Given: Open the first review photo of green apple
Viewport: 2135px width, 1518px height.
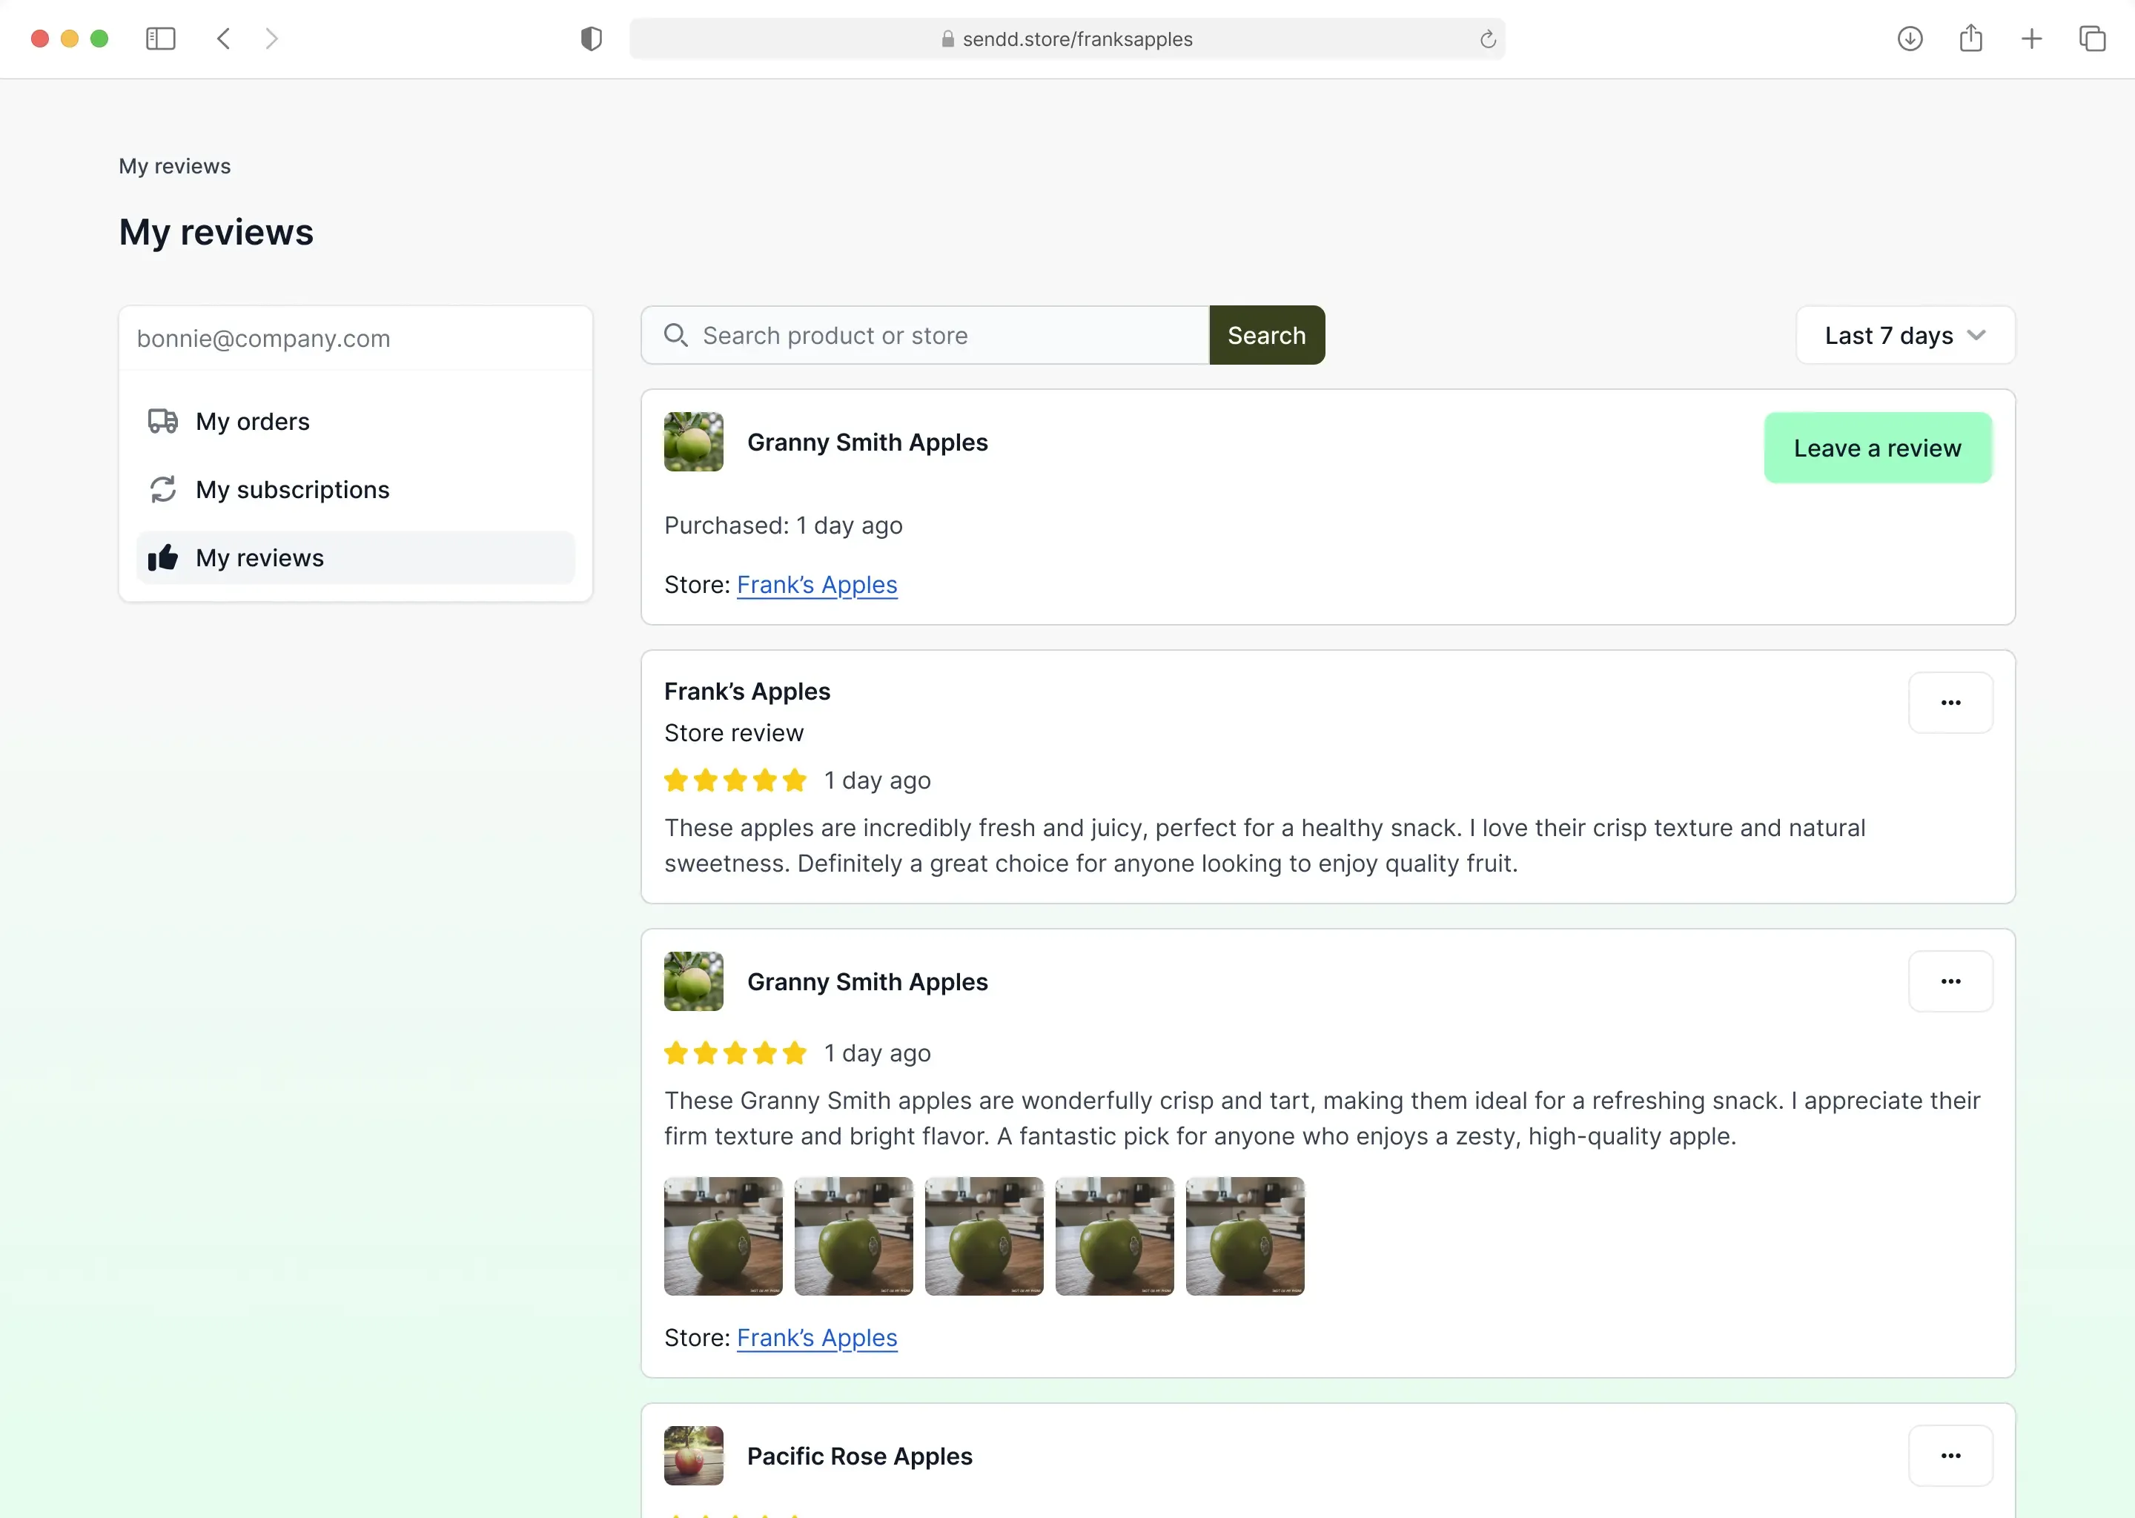Looking at the screenshot, I should 724,1236.
